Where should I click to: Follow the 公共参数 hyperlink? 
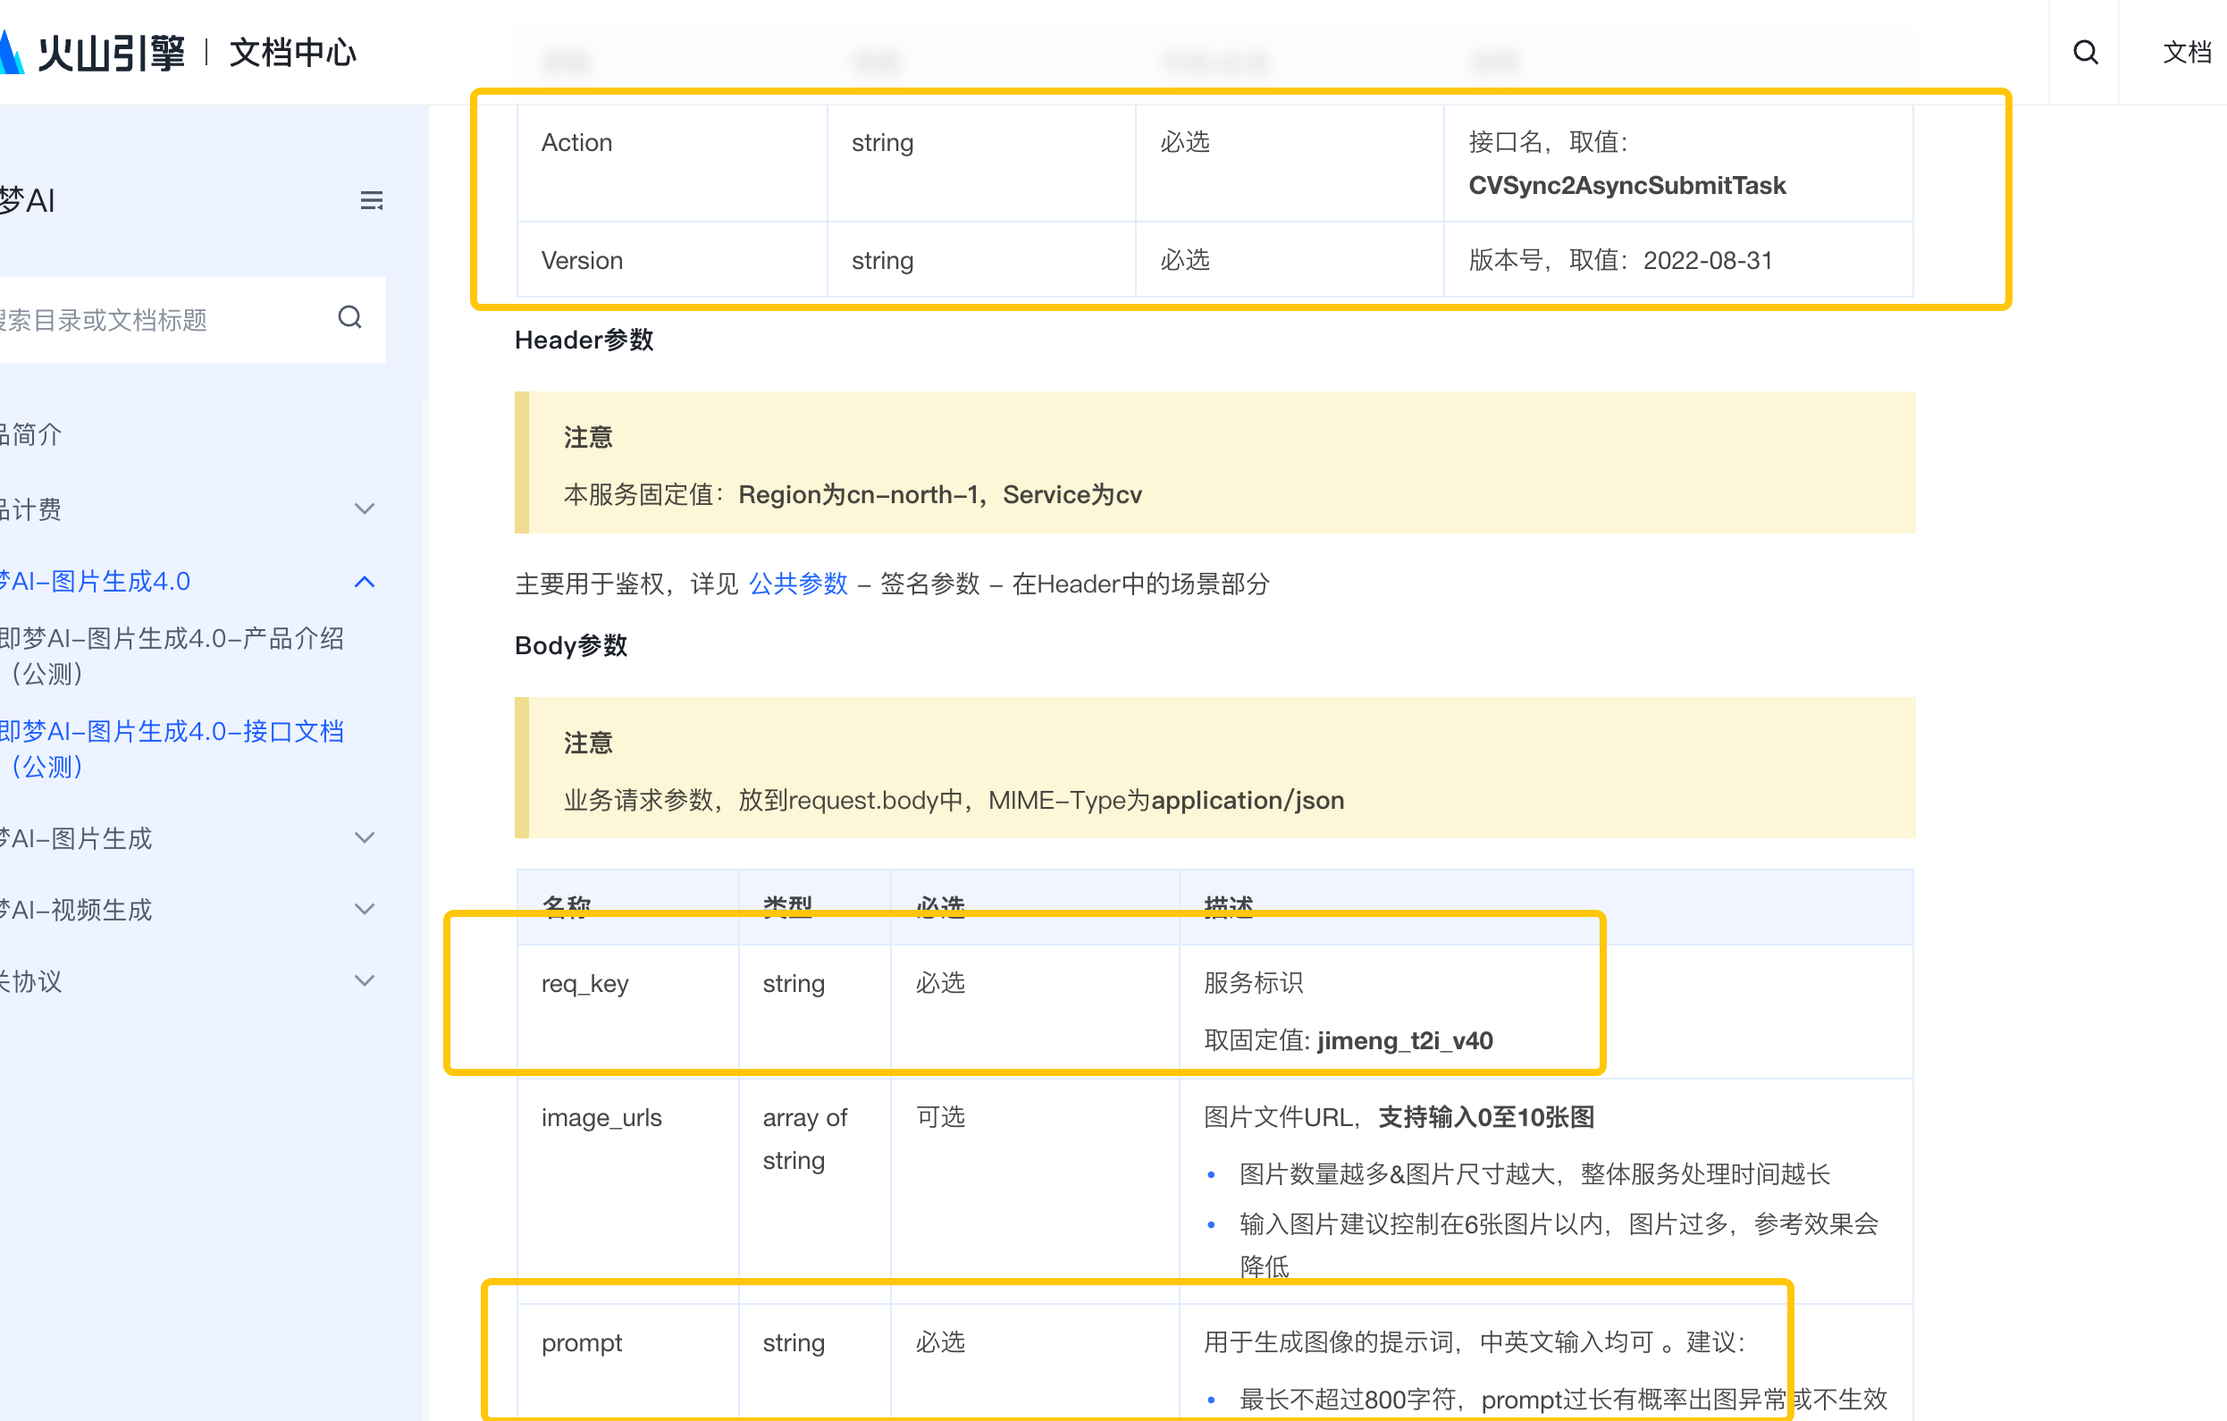(797, 584)
